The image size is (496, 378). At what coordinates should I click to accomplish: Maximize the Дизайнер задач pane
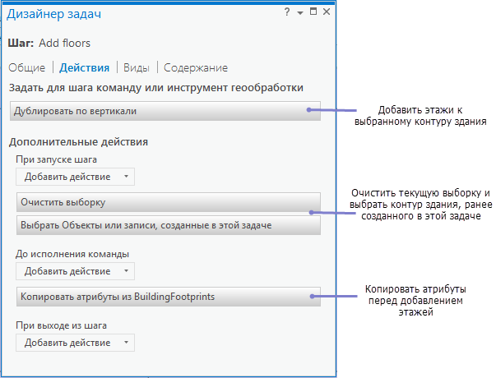(313, 12)
